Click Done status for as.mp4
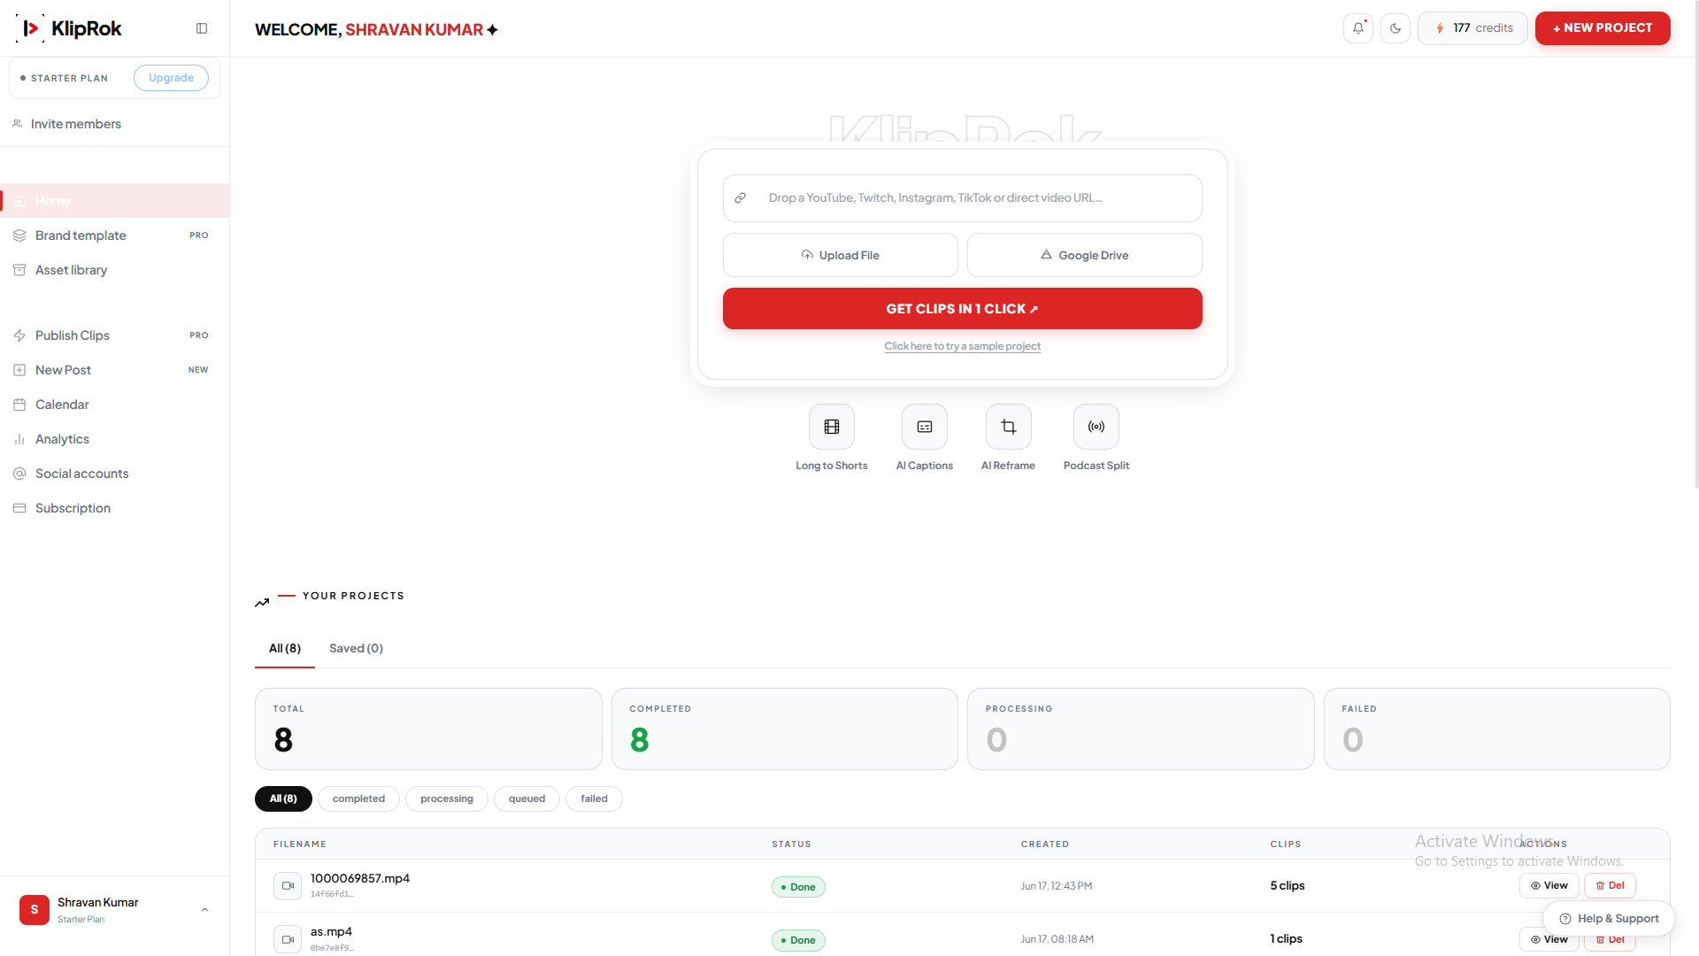Screen dimensions: 1699x956 click(x=798, y=940)
